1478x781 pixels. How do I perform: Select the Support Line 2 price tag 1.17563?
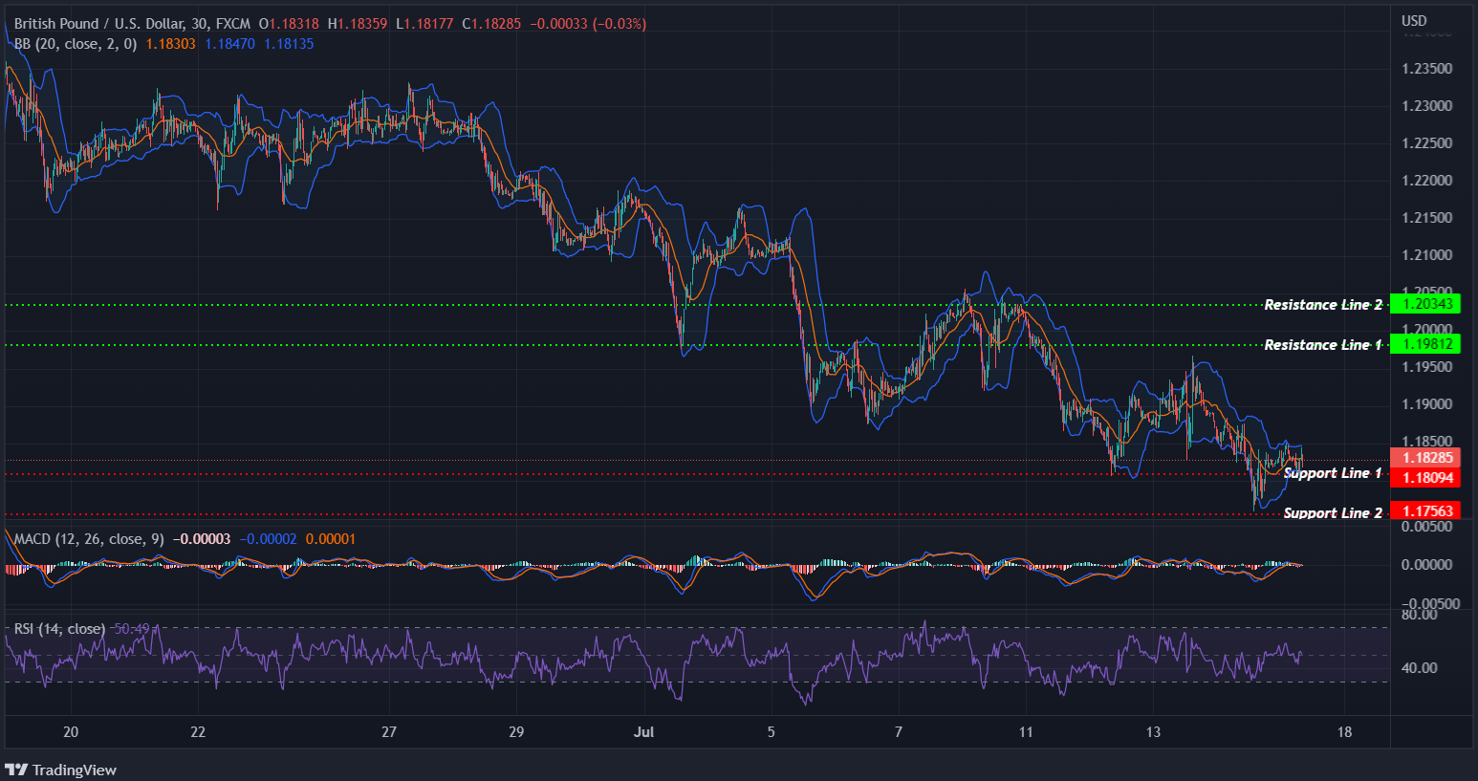pos(1426,510)
